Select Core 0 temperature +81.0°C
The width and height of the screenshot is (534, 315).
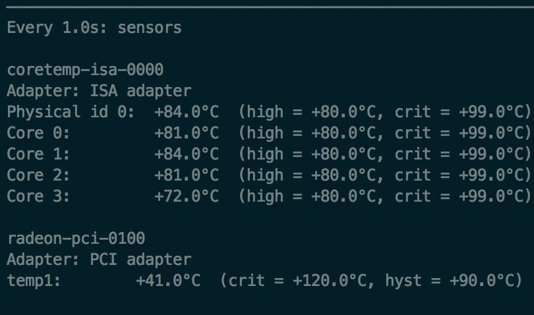coord(187,133)
